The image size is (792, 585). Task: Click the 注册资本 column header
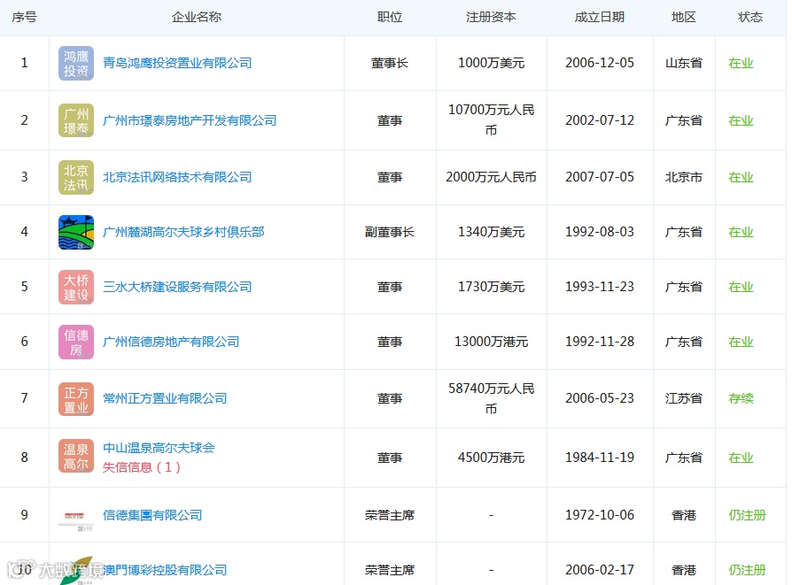[492, 17]
